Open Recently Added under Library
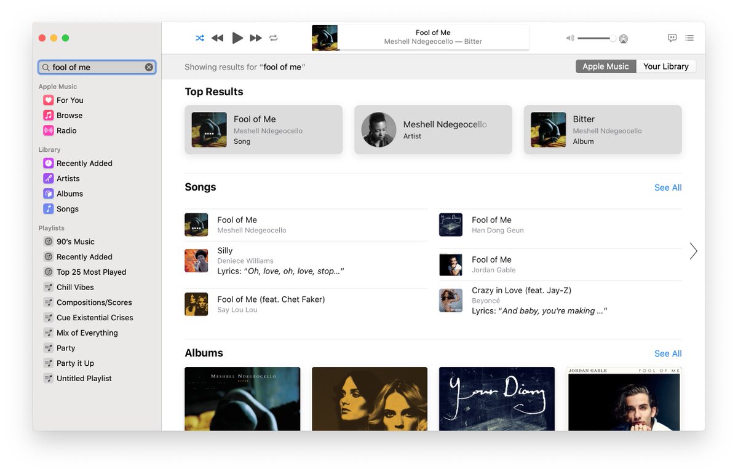 tap(77, 164)
